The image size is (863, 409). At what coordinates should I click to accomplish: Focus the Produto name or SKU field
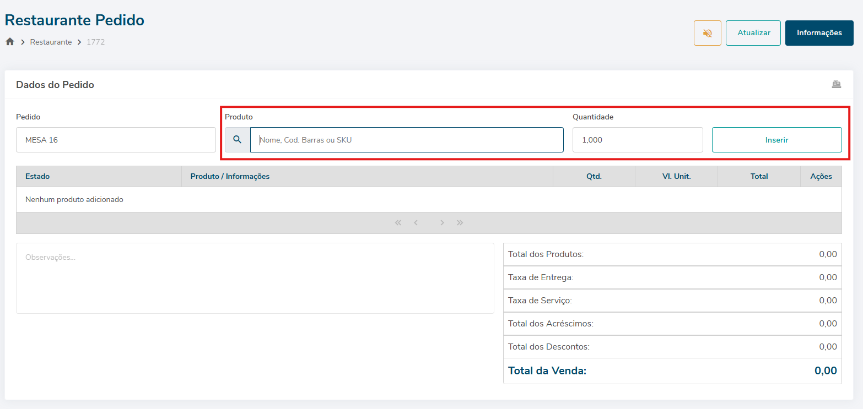point(407,140)
